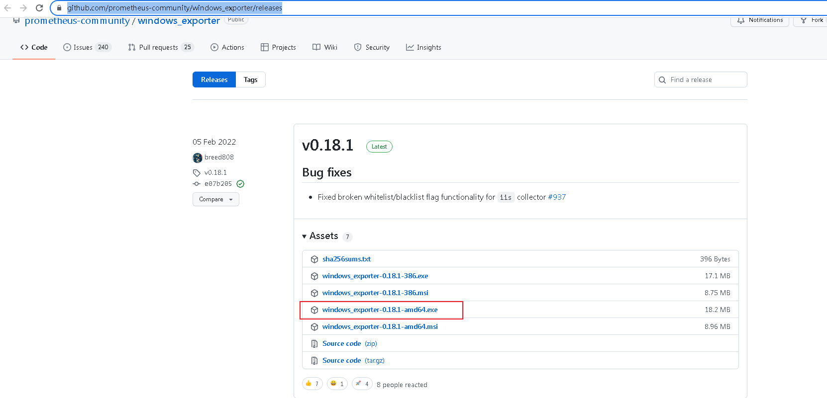Click the 8 people reacted text
The width and height of the screenshot is (827, 398).
tap(402, 385)
